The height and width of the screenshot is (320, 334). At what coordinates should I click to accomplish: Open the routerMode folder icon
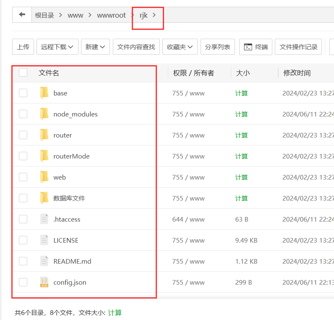(x=44, y=156)
